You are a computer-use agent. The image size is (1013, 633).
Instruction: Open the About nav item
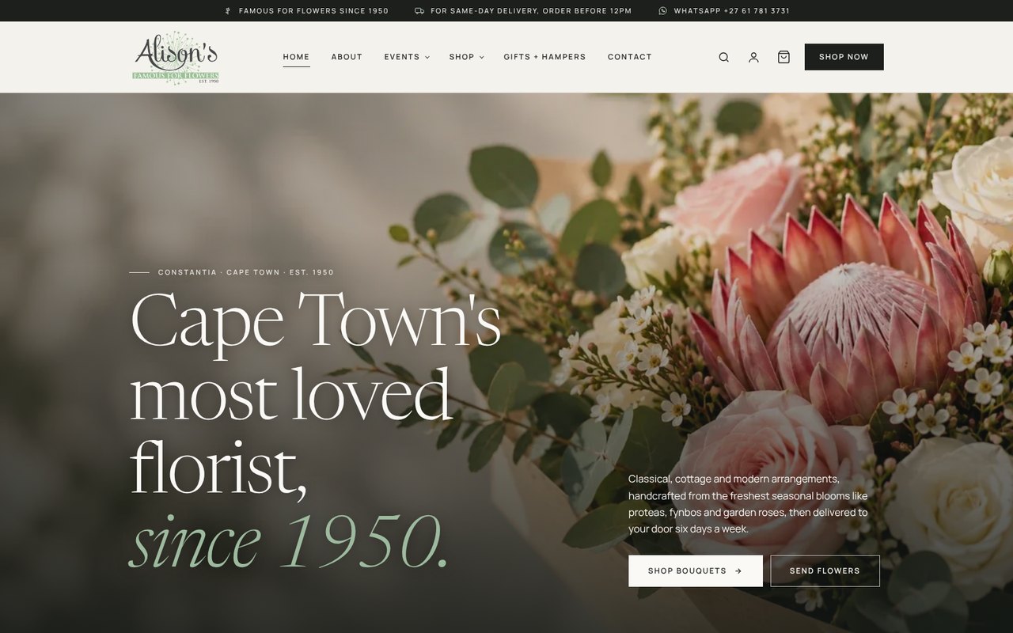click(347, 57)
